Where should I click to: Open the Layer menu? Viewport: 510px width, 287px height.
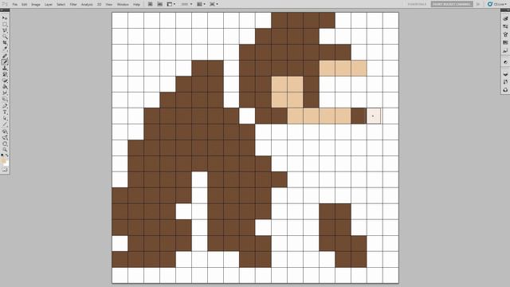coord(48,5)
